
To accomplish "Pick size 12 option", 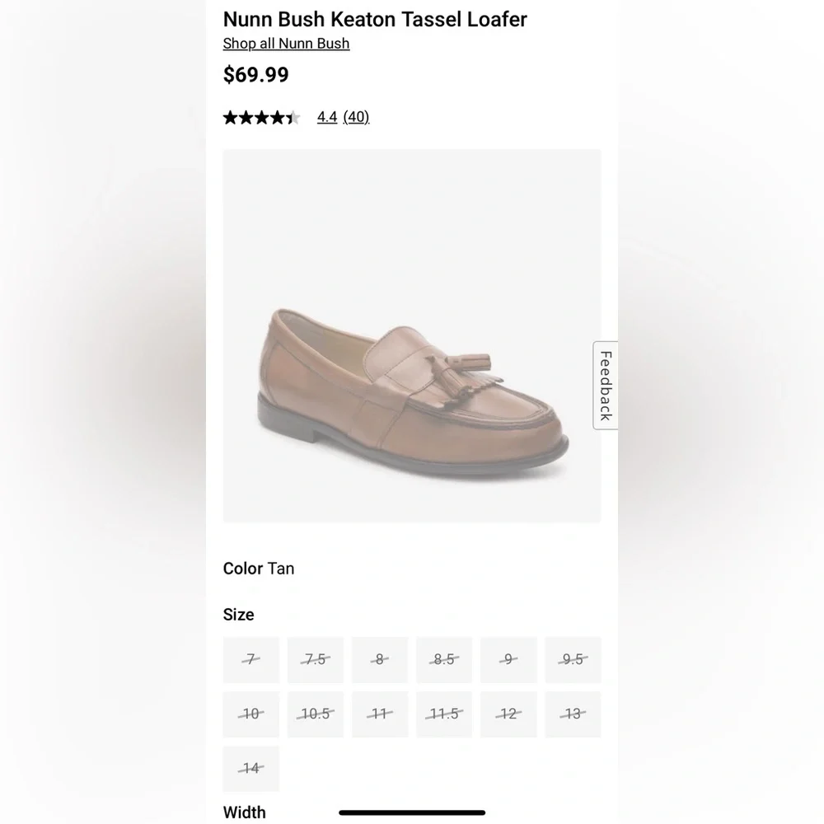I will point(508,714).
